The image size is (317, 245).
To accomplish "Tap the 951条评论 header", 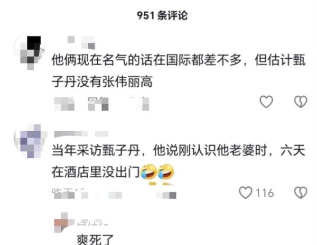I will point(162,15).
